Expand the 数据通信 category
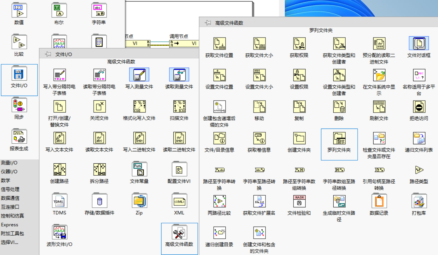438x255 pixels. click(10, 198)
